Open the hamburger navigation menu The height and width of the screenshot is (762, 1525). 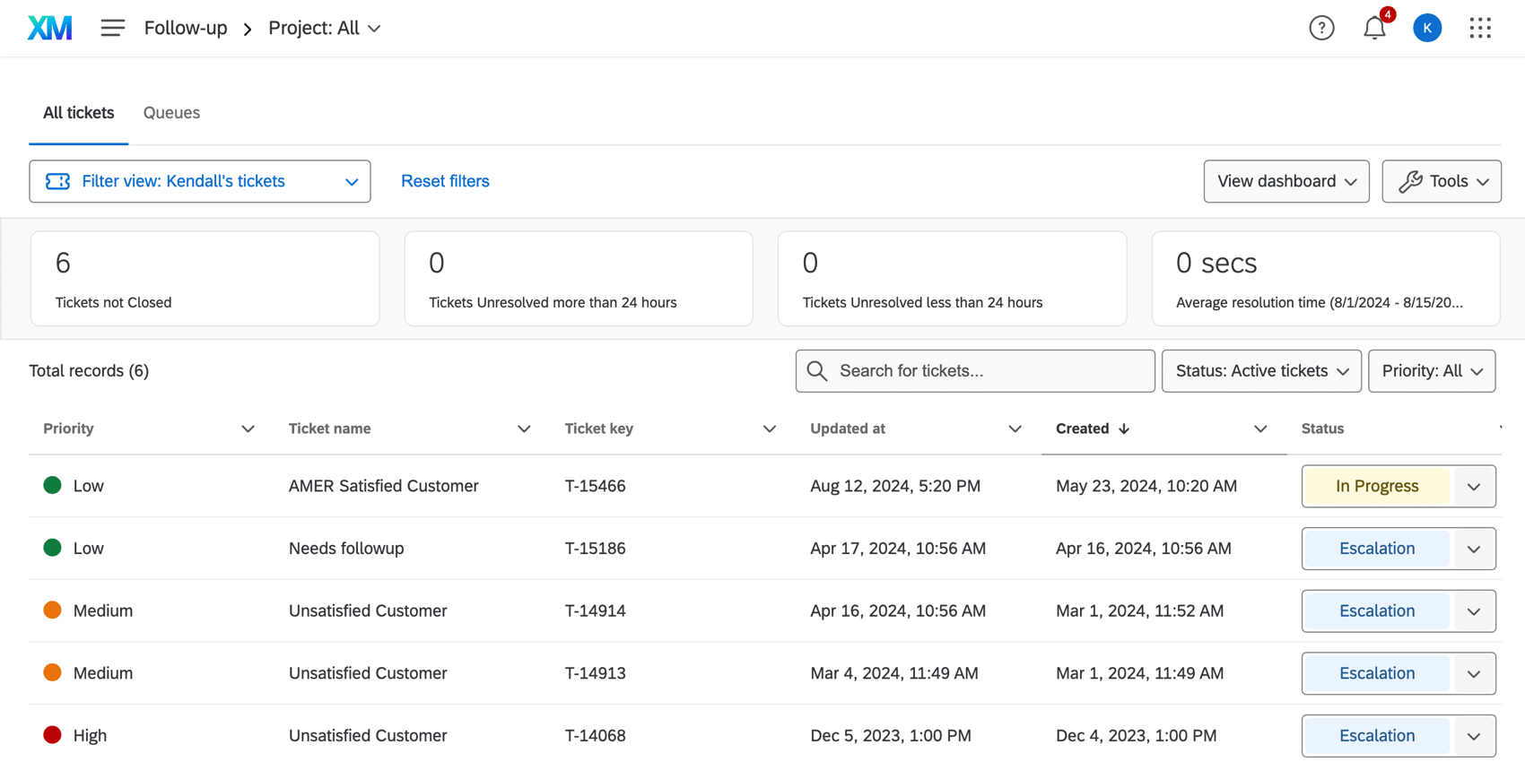click(x=112, y=28)
